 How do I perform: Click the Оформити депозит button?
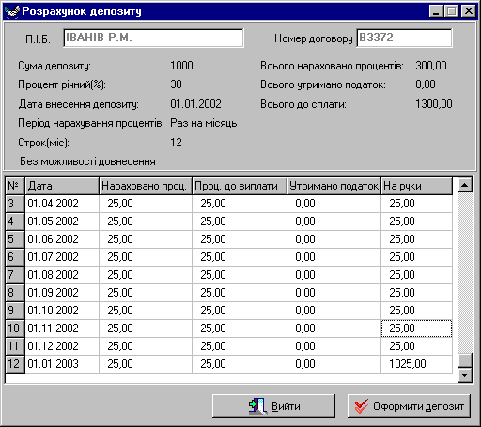[x=409, y=405]
